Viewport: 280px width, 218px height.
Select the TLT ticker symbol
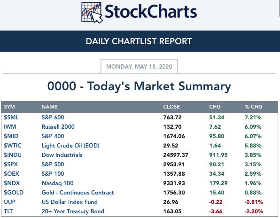(8, 211)
